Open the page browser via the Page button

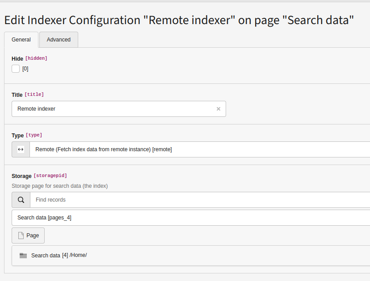coord(28,235)
